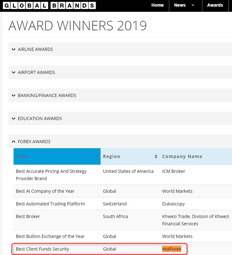Expand the Banking/Finance Awards section
232x255 pixels.
(x=47, y=95)
